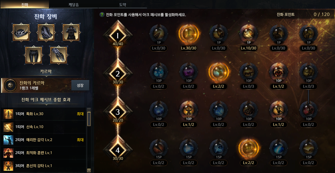Select the helmet evolution equipment slot
This screenshot has height=173, width=335.
click(x=21, y=32)
